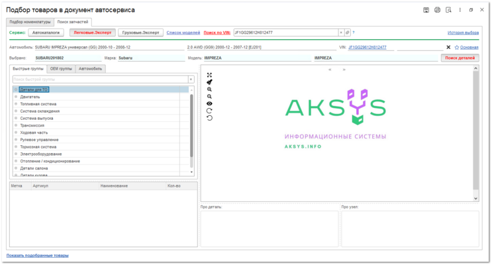Image resolution: width=492 pixels, height=265 pixels.
Task: Click the Марка field with Subaru
Action: [151, 58]
